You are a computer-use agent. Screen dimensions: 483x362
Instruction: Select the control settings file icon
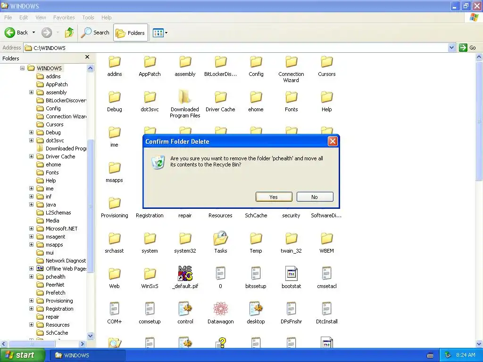(x=185, y=309)
